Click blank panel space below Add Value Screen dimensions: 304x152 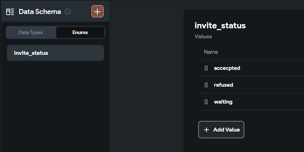[245, 145]
